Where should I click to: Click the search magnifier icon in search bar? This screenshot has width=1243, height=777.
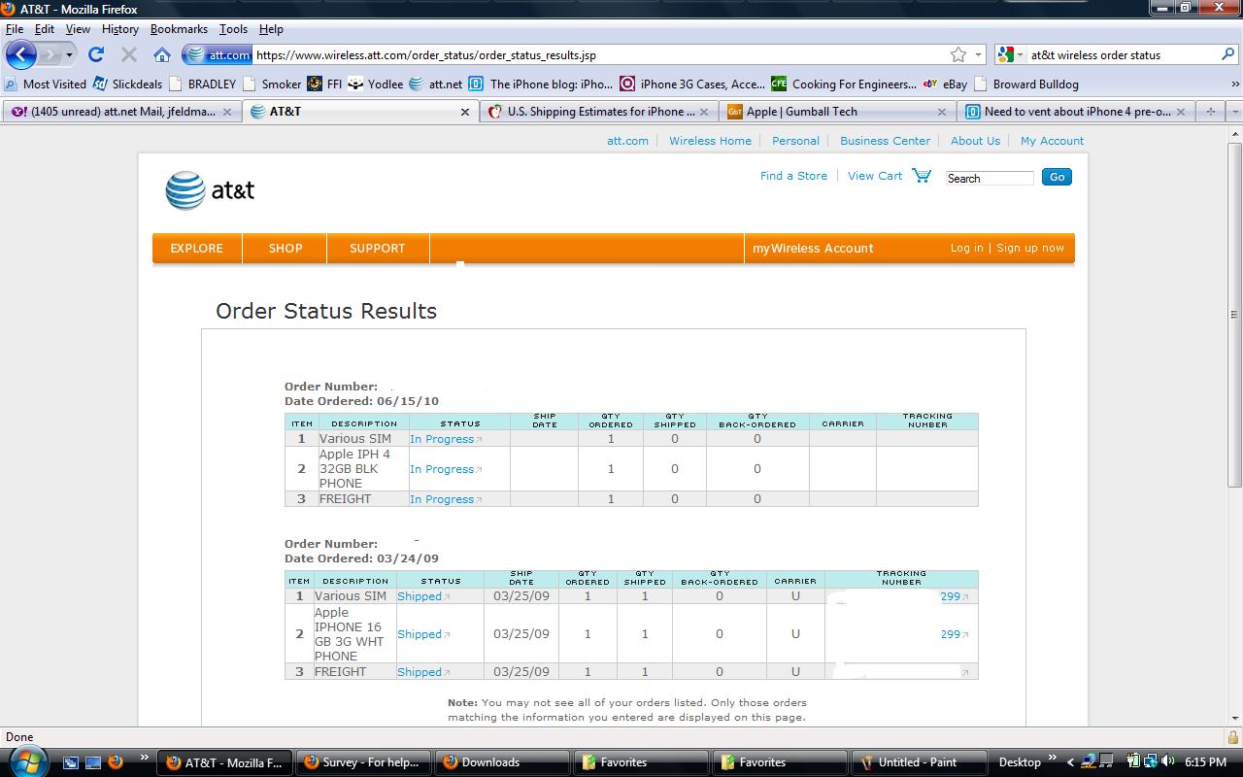point(1227,55)
